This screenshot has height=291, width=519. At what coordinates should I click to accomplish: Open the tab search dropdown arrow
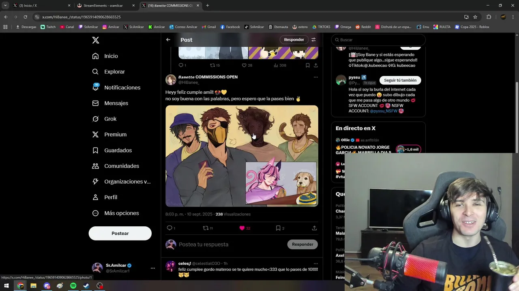tap(5, 6)
